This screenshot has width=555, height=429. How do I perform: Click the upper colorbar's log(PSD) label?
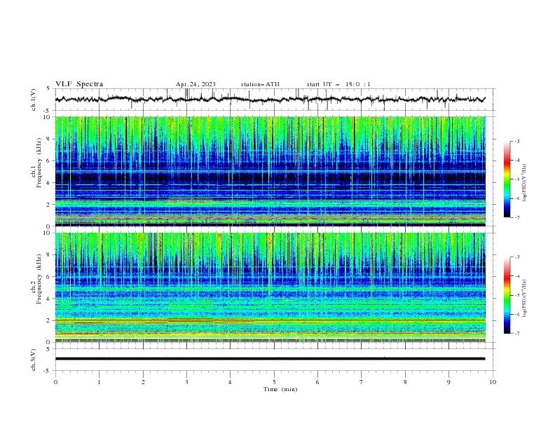[x=525, y=183]
